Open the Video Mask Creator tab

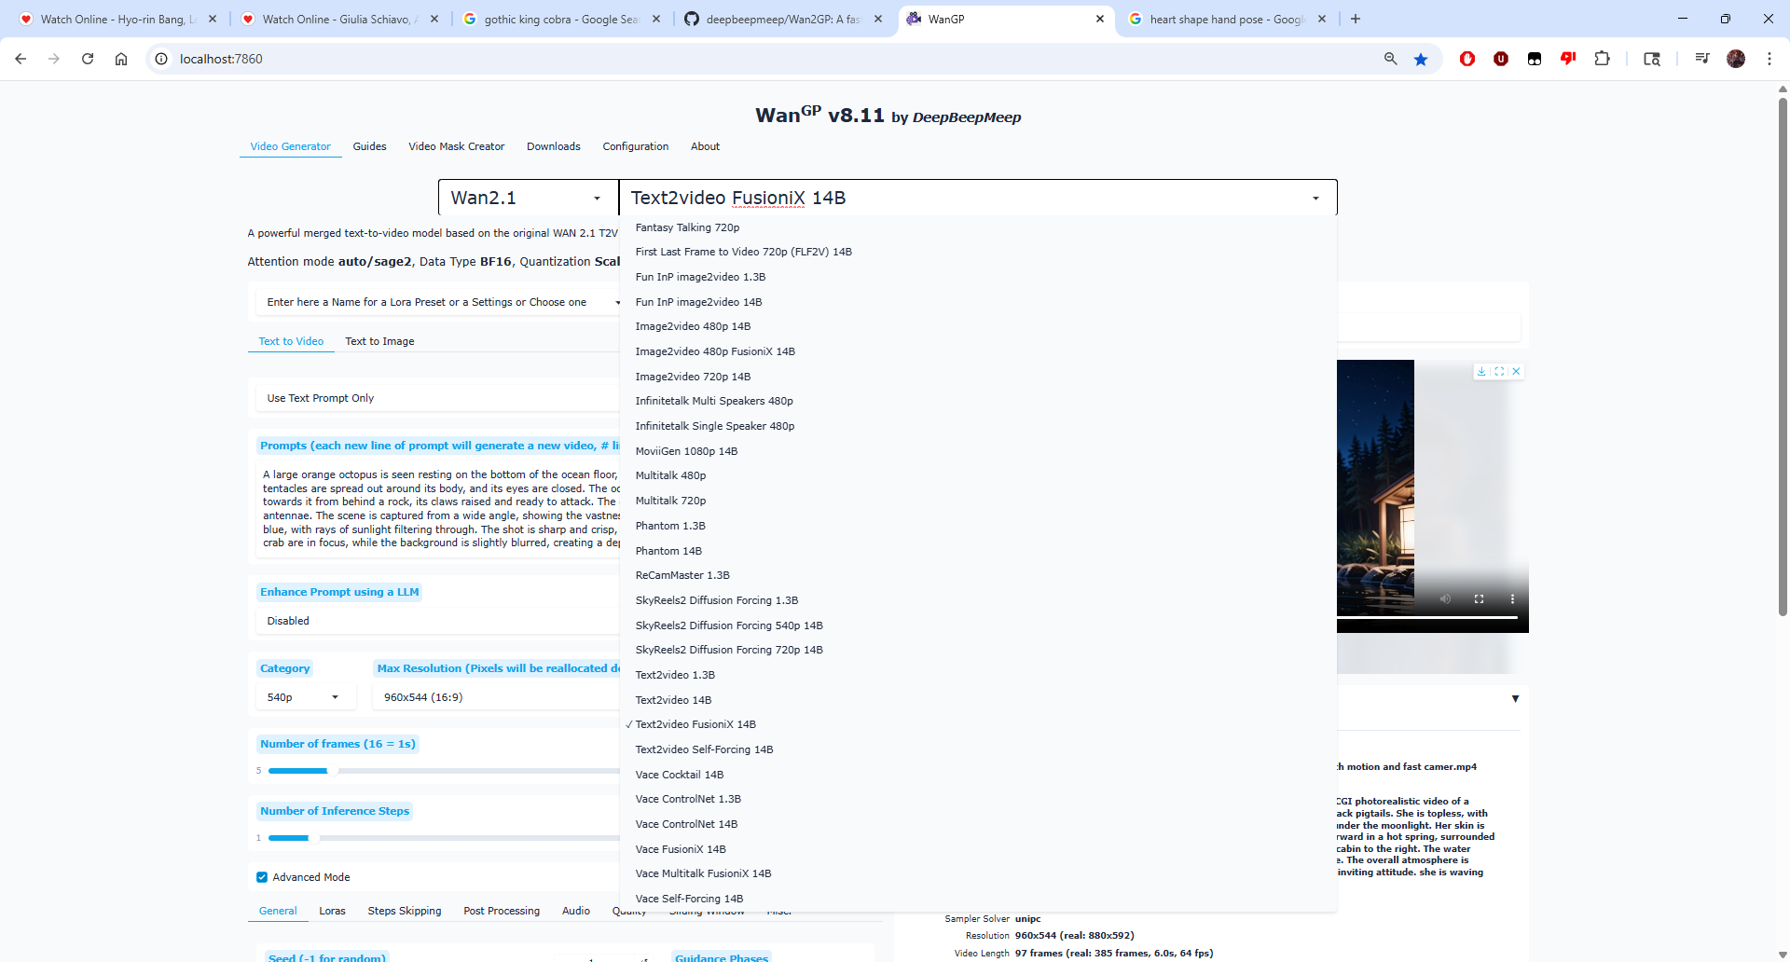tap(456, 146)
